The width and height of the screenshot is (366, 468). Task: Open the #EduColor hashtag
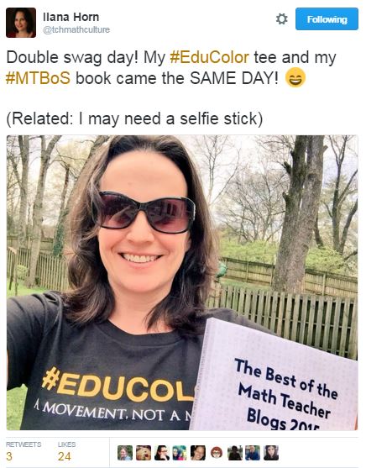point(209,57)
